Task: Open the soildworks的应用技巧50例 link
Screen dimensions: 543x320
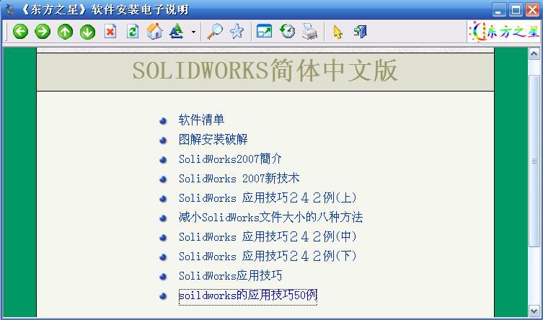Action: (x=248, y=297)
